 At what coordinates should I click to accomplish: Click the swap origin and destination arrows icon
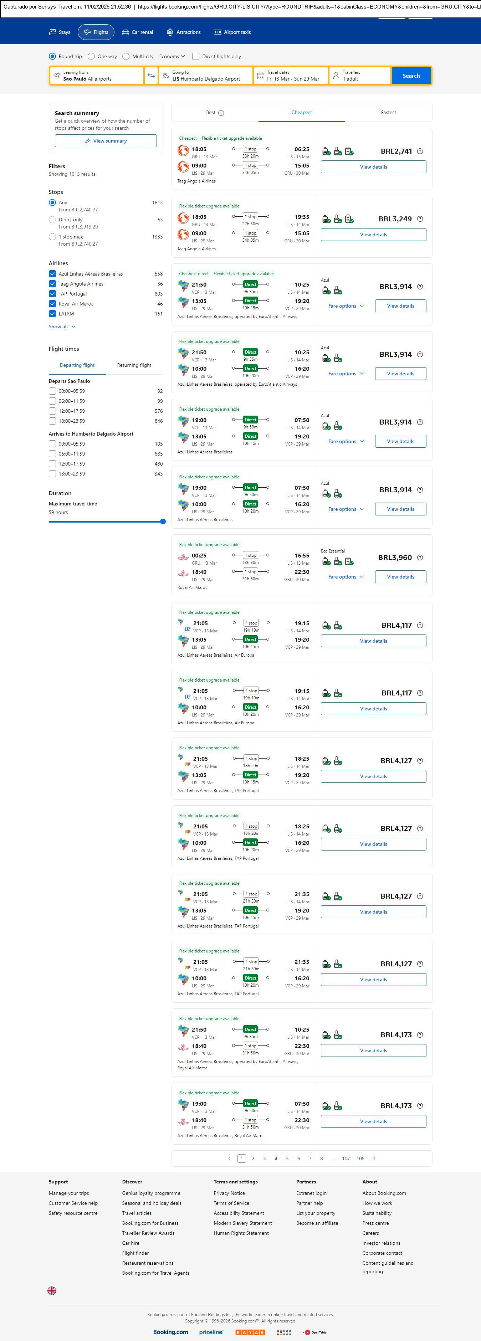151,76
